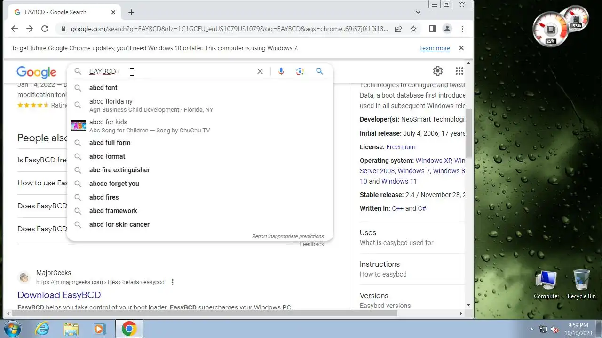This screenshot has width=602, height=338.
Task: Click the horizontal scroll right arrow
Action: (x=461, y=313)
